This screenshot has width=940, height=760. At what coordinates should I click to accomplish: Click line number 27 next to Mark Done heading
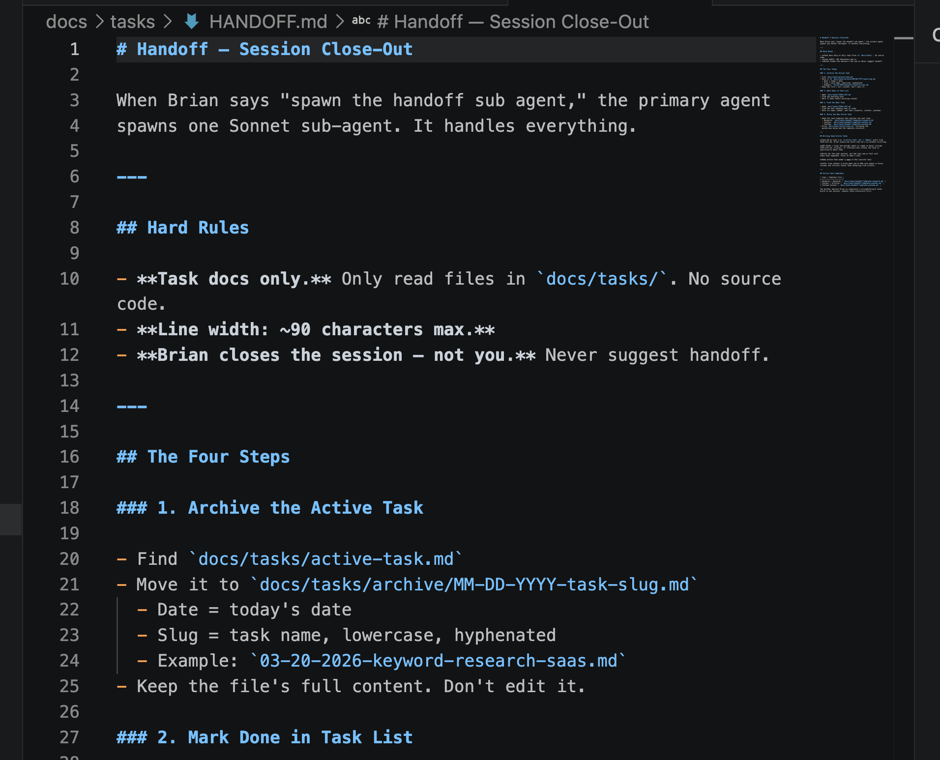click(x=69, y=737)
